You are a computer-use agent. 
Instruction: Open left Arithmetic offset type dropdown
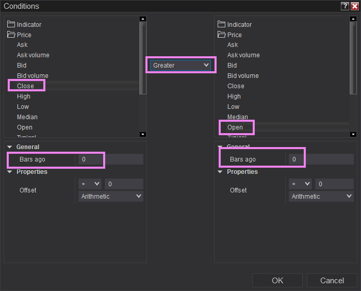click(x=111, y=196)
